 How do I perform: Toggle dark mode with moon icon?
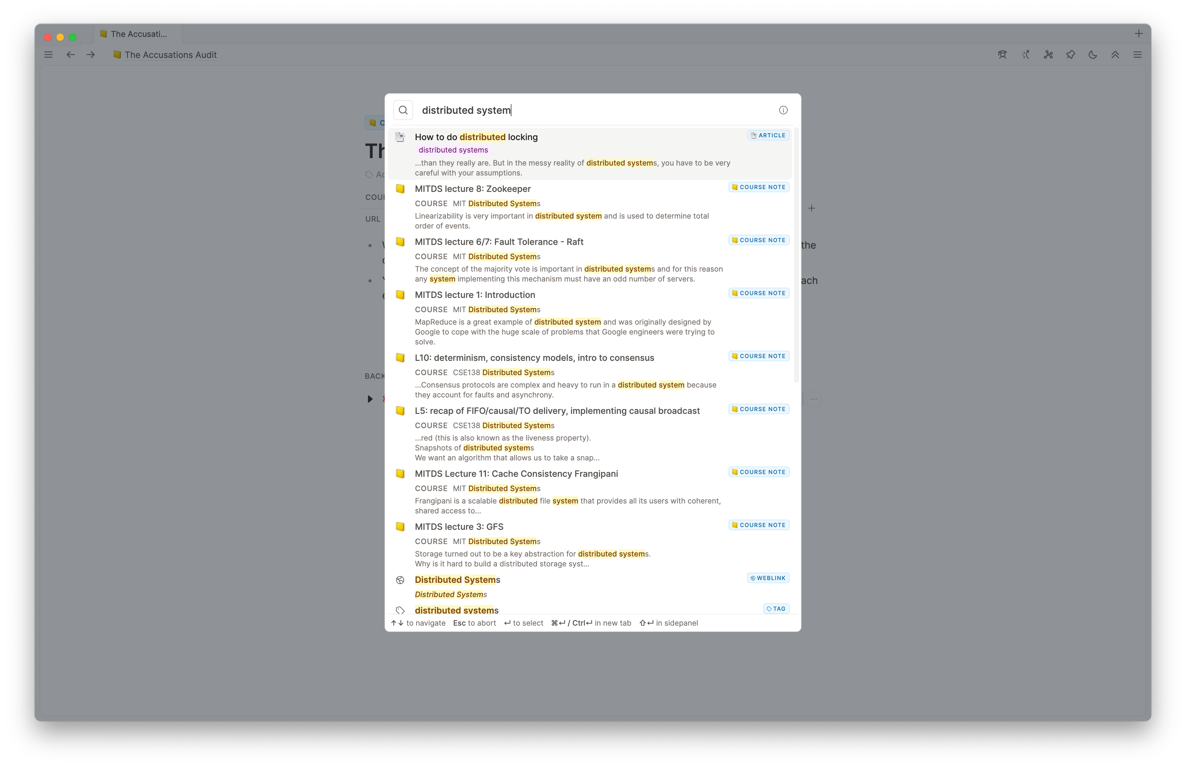(1093, 55)
